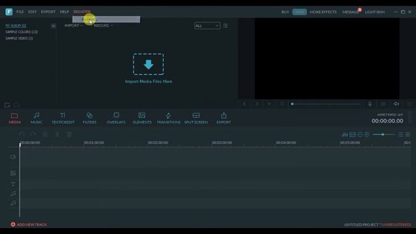
Task: Open the EXPORT menu in the menu bar
Action: (48, 12)
